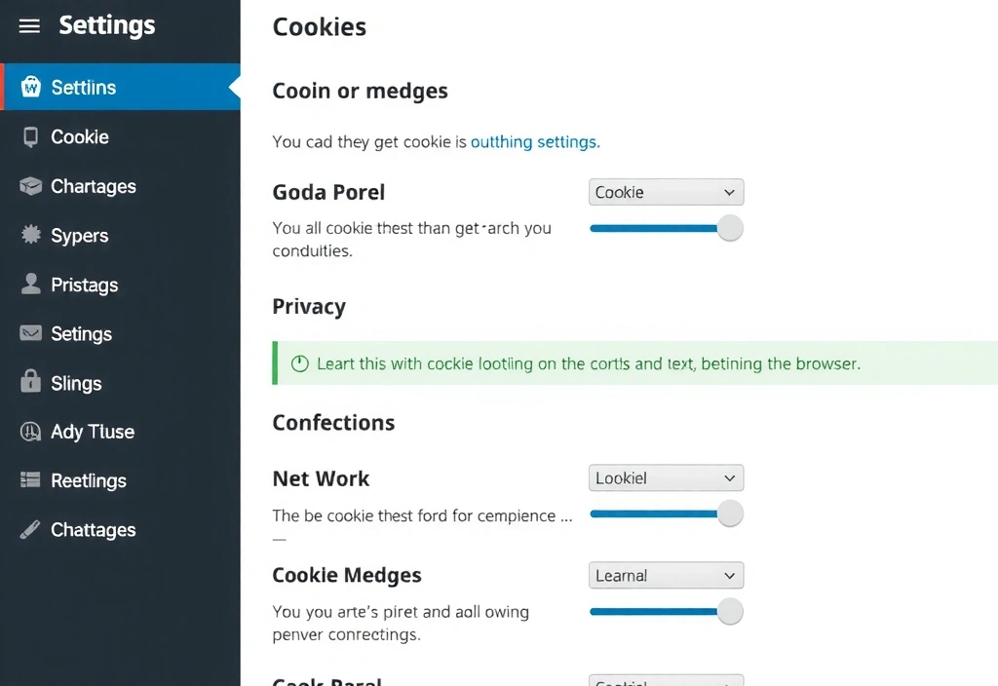Viewport: 998px width, 686px height.
Task: Open the envelope icon next to Setings
Action: click(28, 333)
